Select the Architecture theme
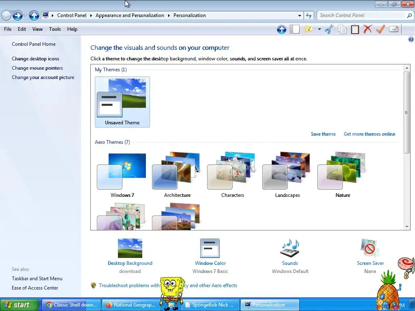This screenshot has width=415, height=311. pyautogui.click(x=178, y=175)
